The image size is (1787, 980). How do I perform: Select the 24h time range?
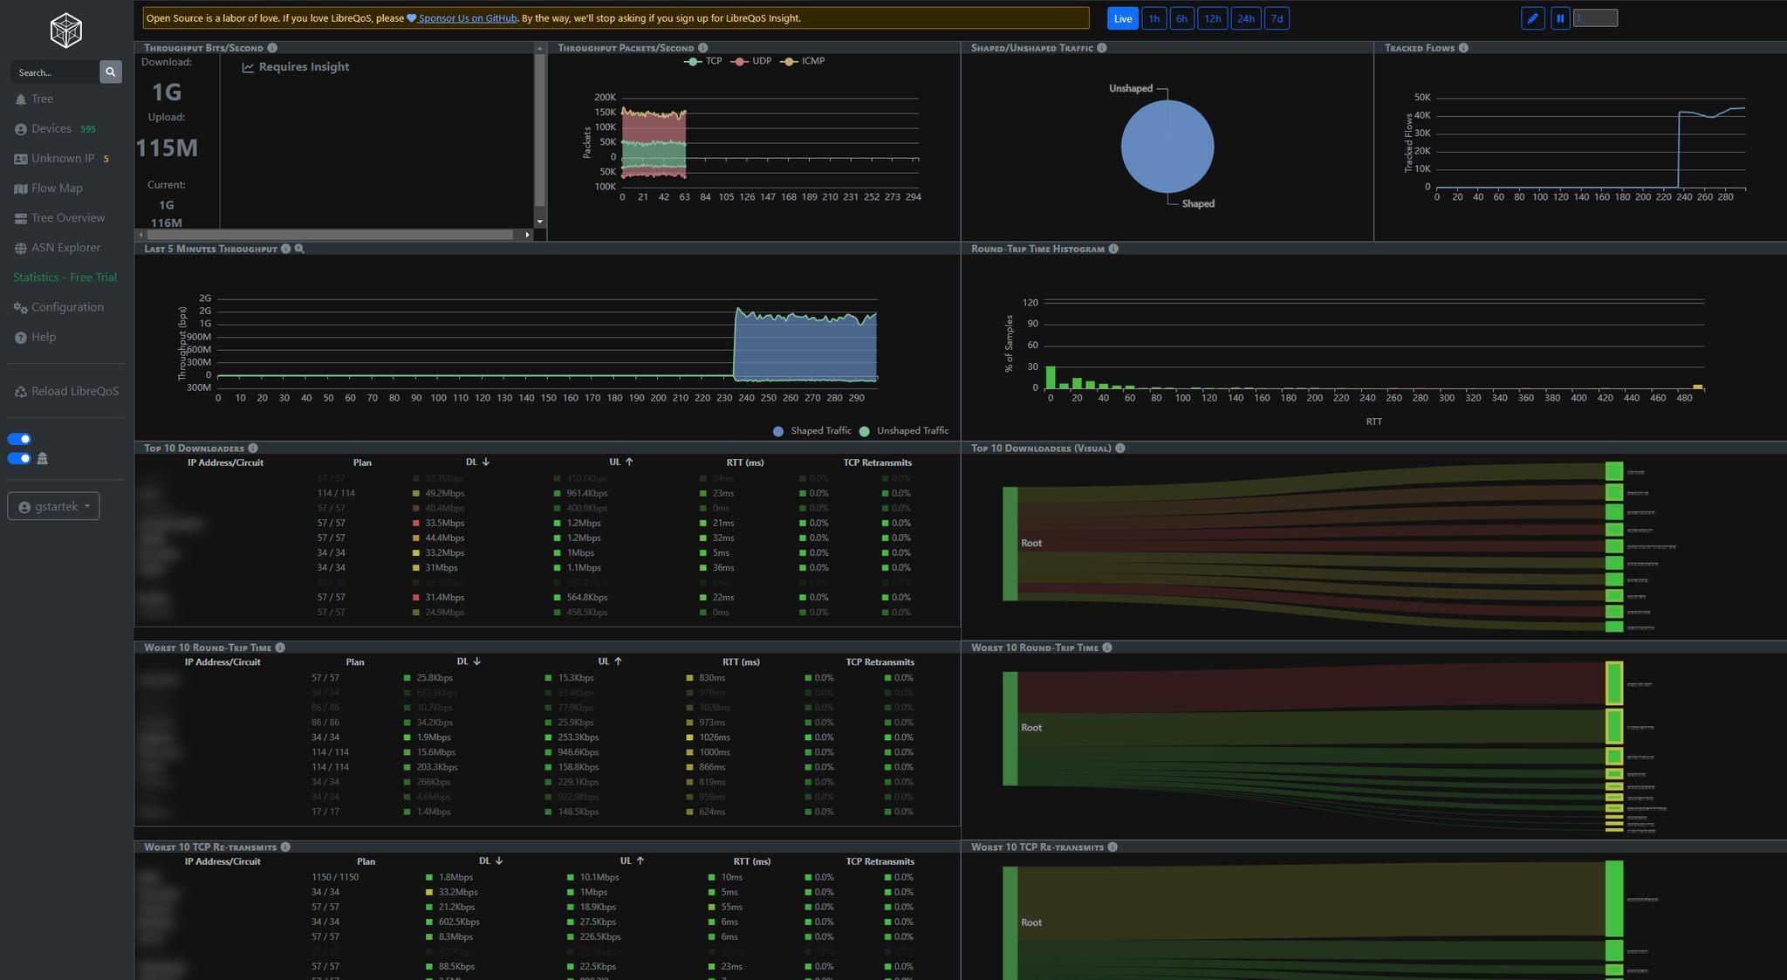click(1245, 18)
